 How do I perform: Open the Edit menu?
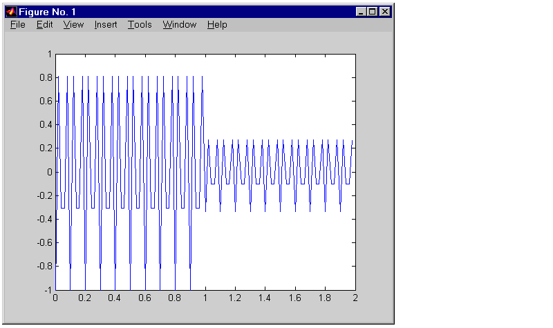44,25
